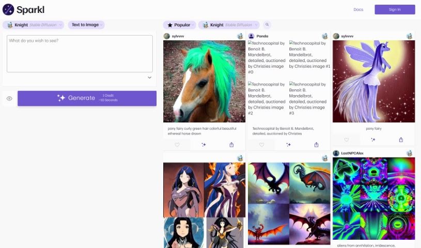Open the Docs link
The image size is (421, 248).
click(358, 9)
